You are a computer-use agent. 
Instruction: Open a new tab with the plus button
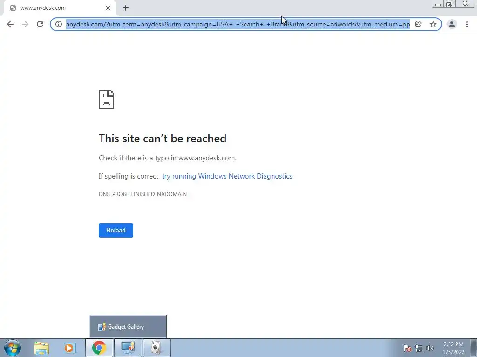point(126,8)
